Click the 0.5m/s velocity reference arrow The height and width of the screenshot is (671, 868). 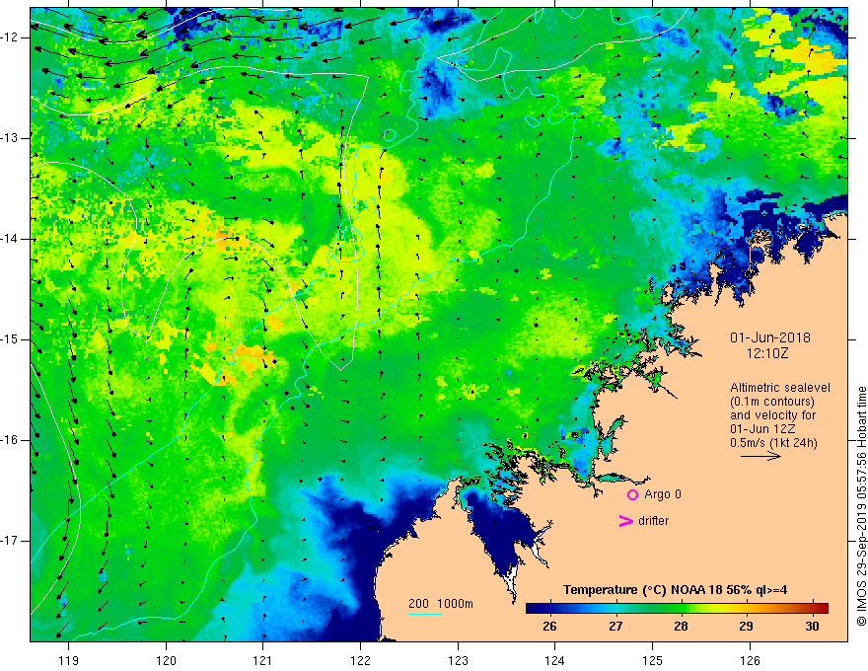tap(760, 456)
